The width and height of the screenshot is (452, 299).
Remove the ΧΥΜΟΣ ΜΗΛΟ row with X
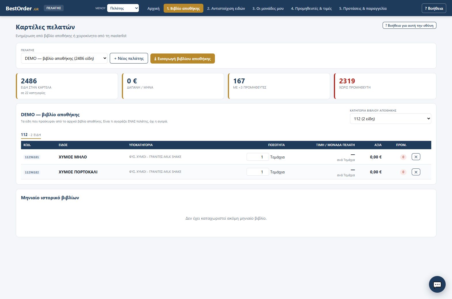(416, 157)
